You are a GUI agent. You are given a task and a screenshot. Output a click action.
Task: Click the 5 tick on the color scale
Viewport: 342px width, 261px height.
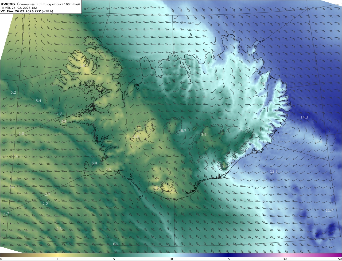(114, 259)
